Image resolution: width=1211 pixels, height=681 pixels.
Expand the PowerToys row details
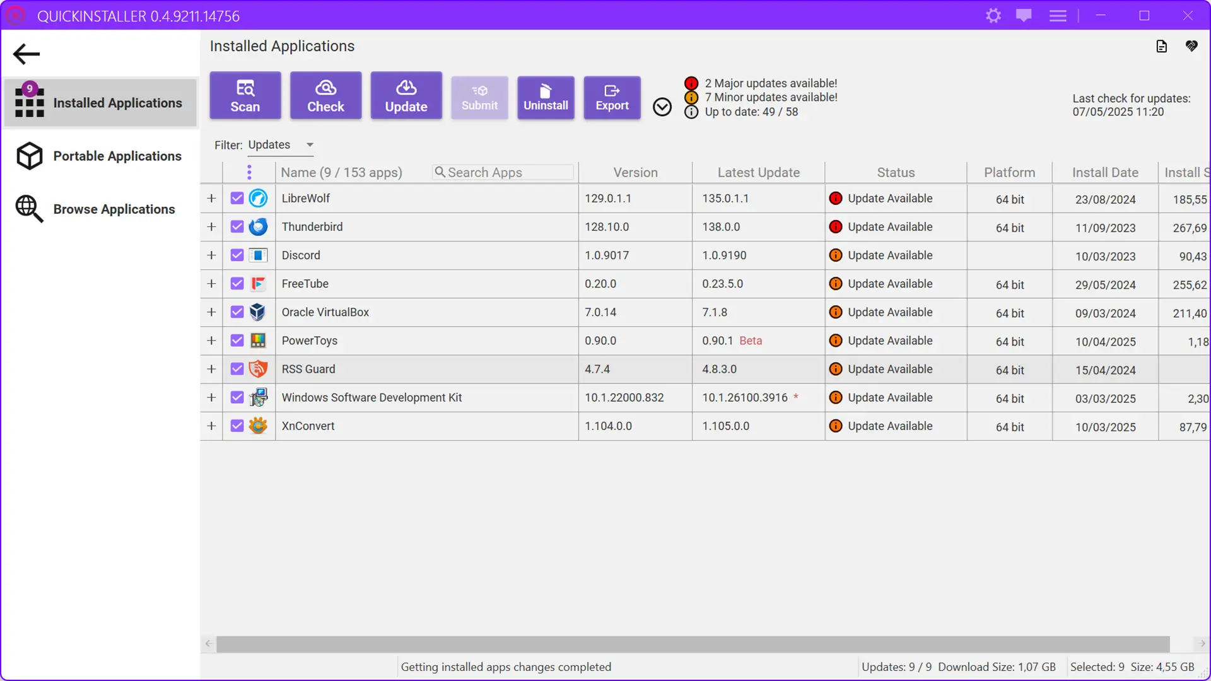click(x=211, y=340)
